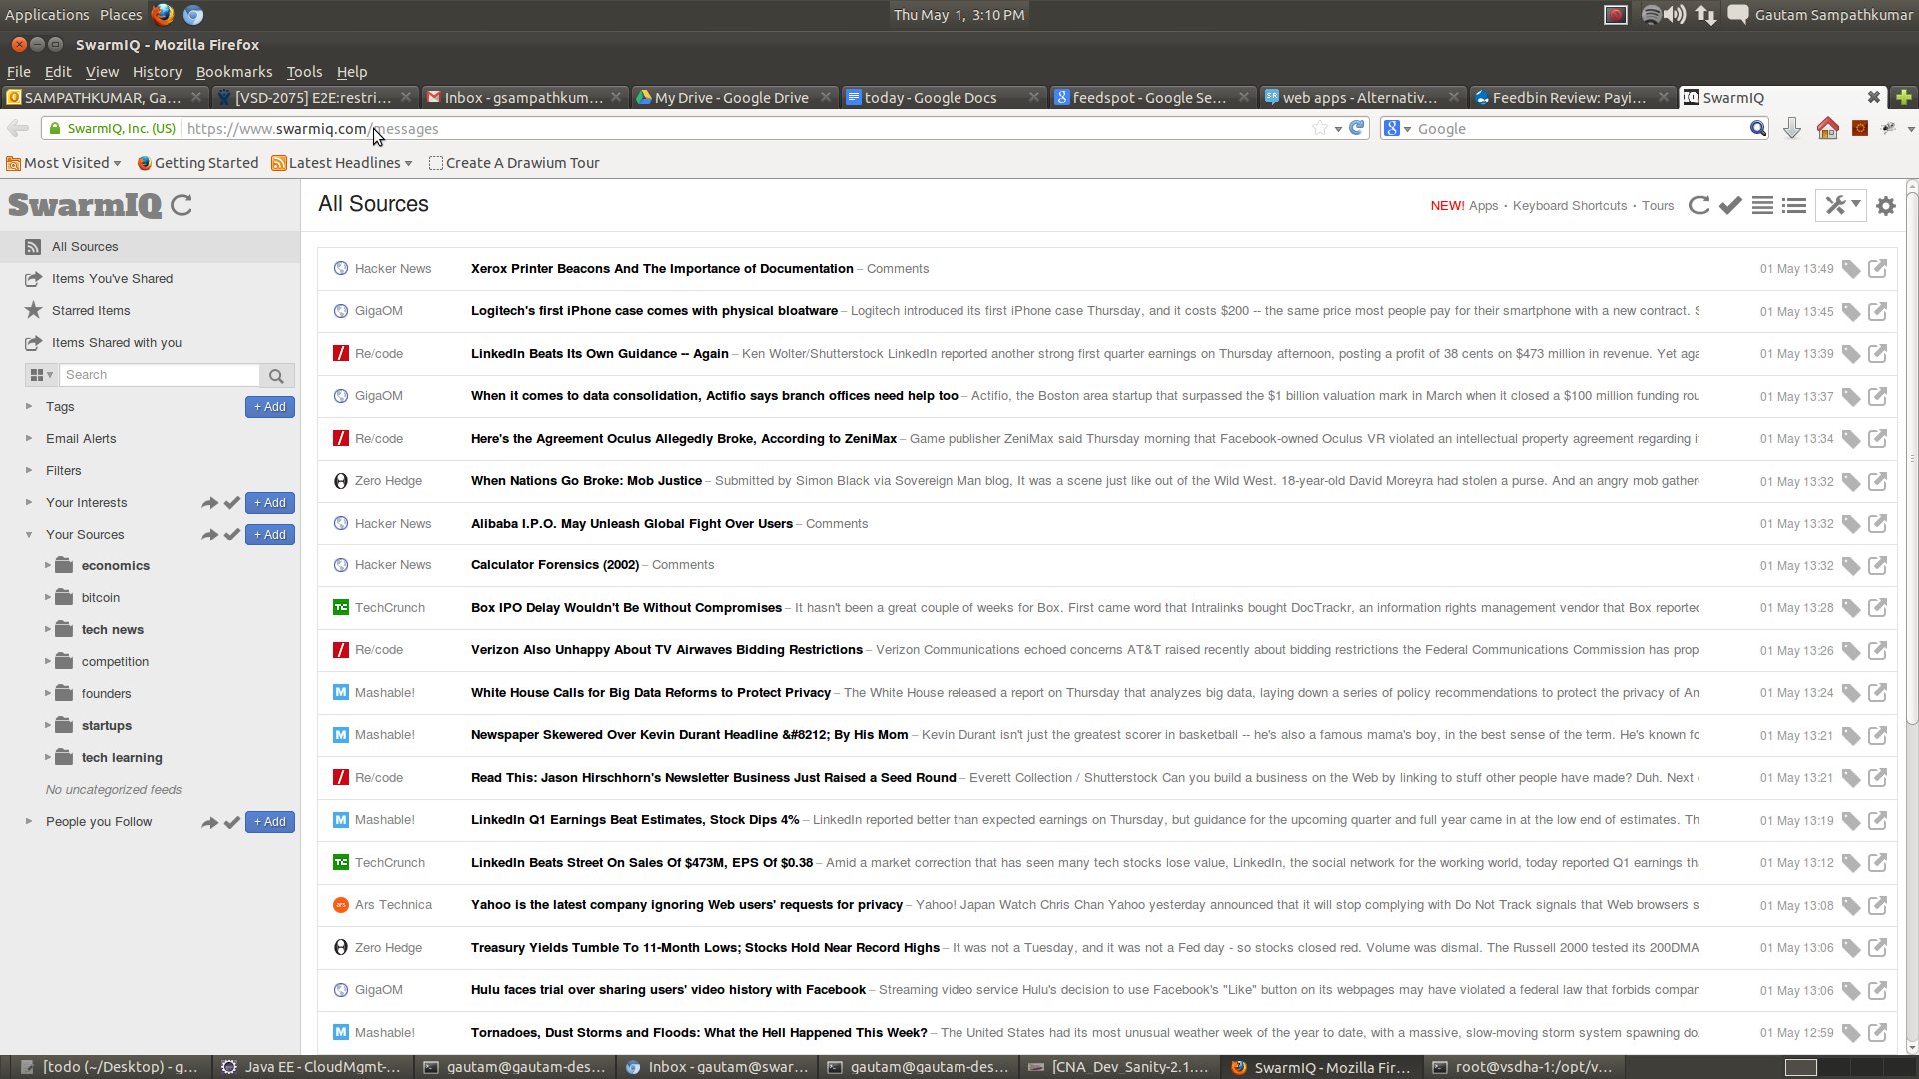
Task: Open Latest Headlines bookmark dropdown
Action: [342, 163]
